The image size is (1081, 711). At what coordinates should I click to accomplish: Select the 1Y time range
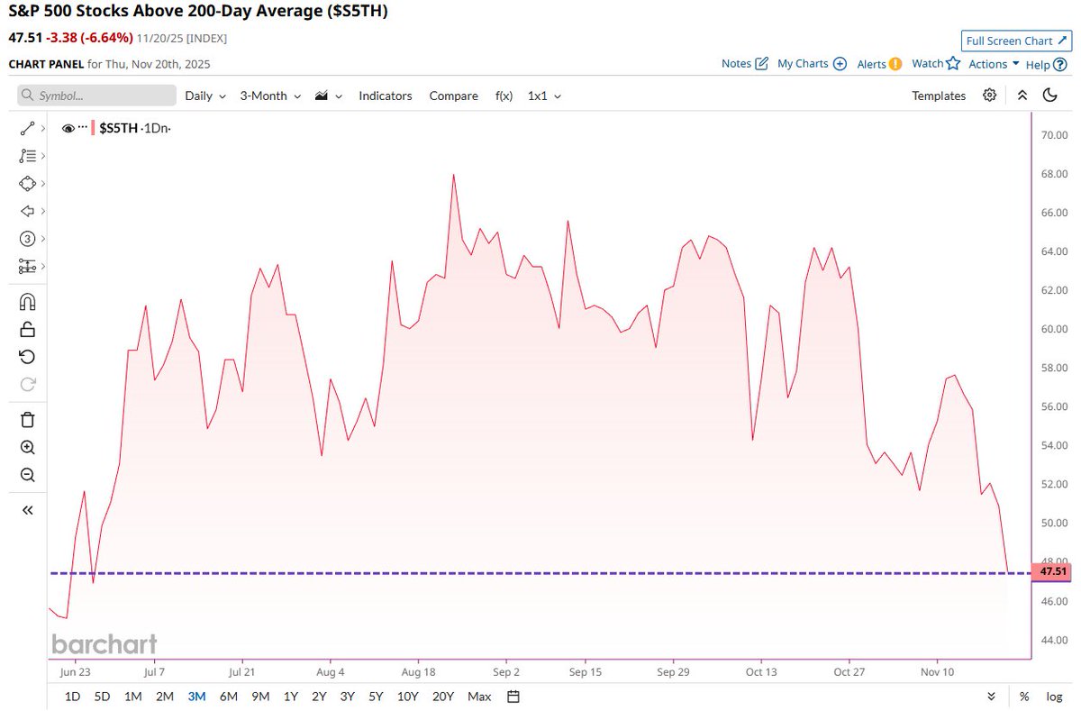(x=290, y=696)
